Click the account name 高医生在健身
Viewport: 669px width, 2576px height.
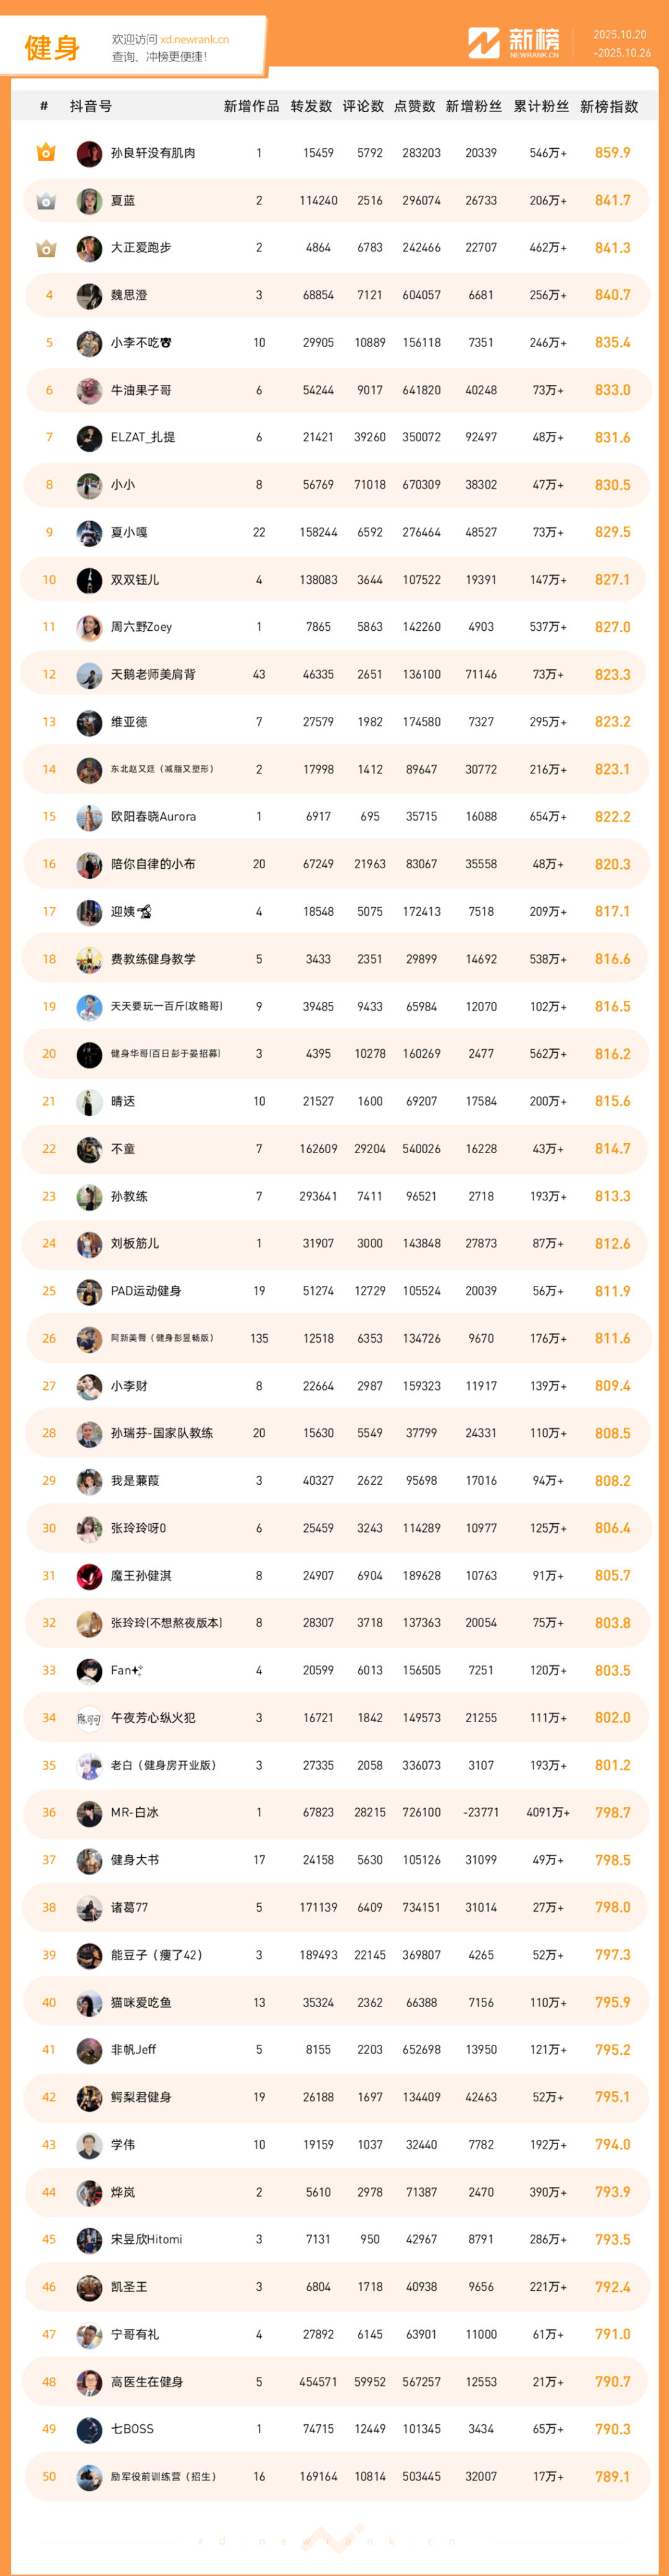(x=147, y=2382)
